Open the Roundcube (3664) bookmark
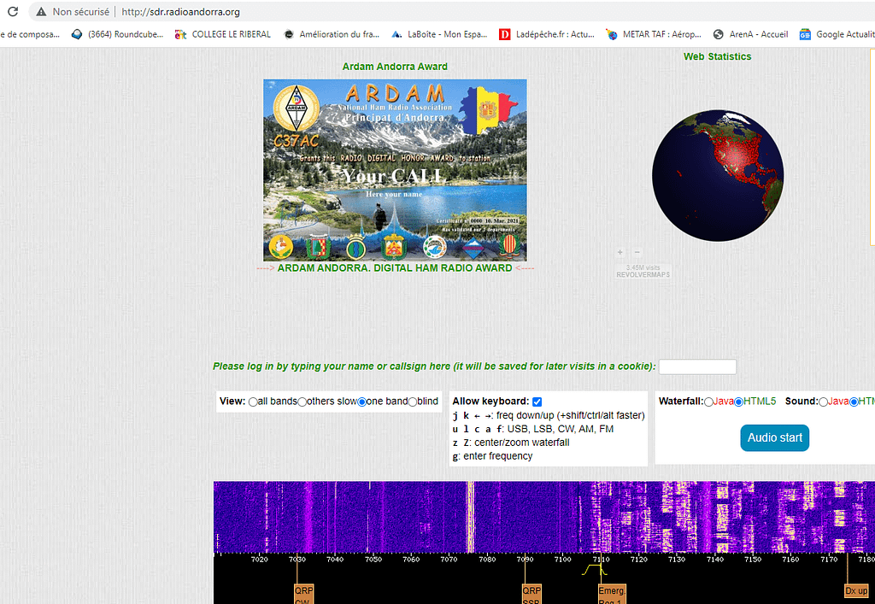875x604 pixels. point(117,34)
